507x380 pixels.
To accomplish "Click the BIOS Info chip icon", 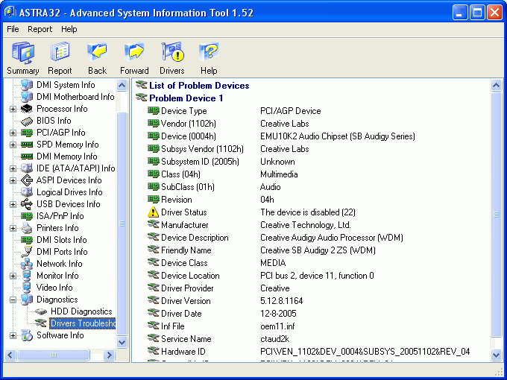I will point(27,121).
